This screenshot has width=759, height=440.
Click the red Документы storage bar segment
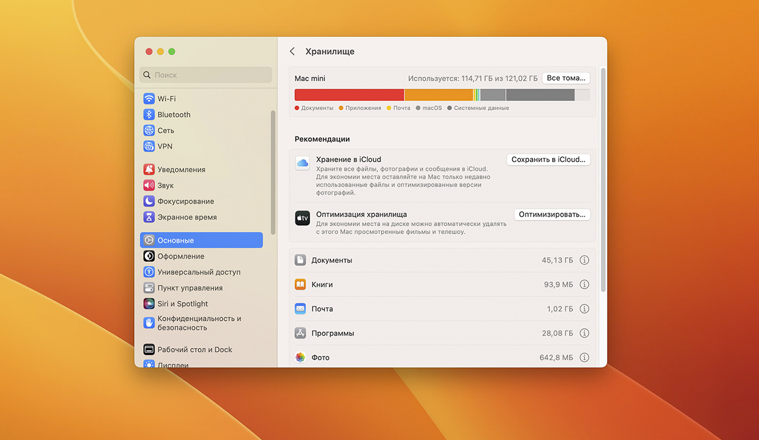(x=349, y=95)
